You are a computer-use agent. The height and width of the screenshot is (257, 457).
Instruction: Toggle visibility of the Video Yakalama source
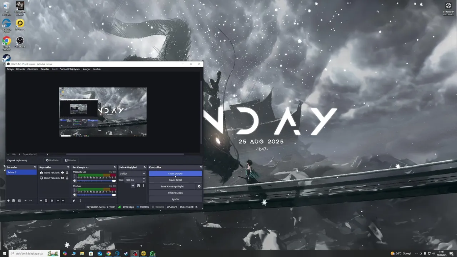62,173
